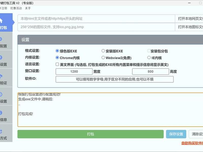Click inside the packaging log output area
Viewport: 203px width, 152px height.
(x=110, y=110)
